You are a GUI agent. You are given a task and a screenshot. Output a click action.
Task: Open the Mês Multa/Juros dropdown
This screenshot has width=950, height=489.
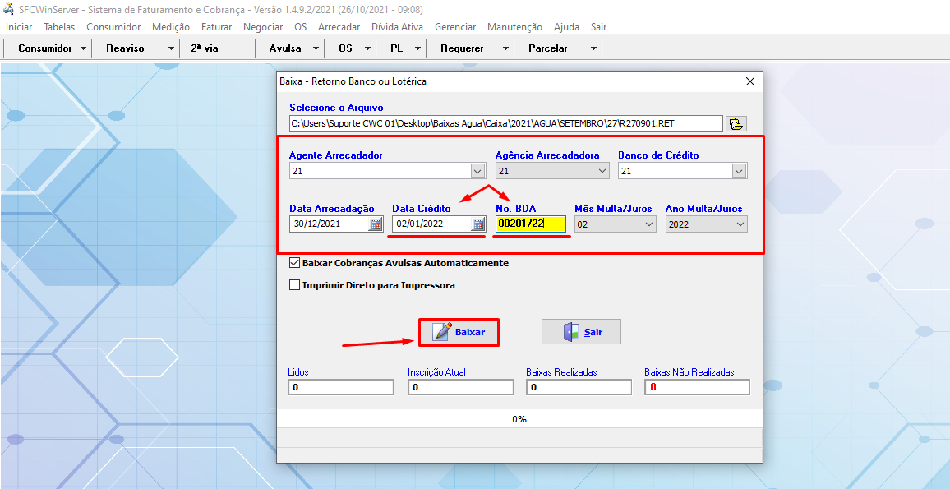click(648, 224)
